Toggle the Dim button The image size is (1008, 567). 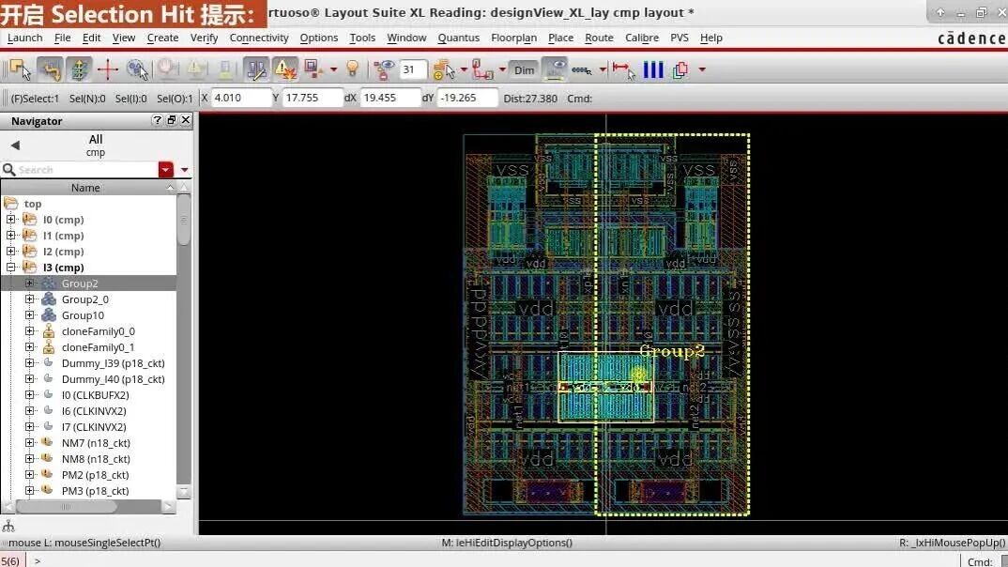click(x=524, y=70)
